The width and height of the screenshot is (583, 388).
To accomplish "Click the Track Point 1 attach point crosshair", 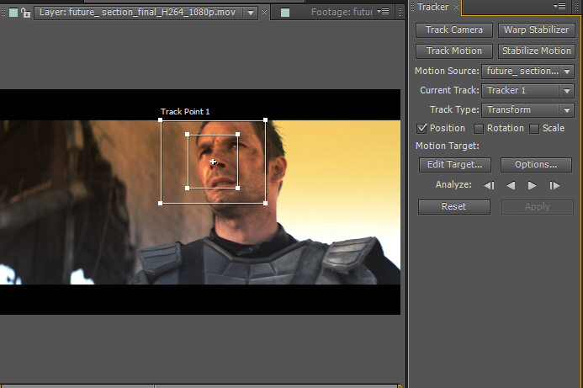I will (214, 162).
